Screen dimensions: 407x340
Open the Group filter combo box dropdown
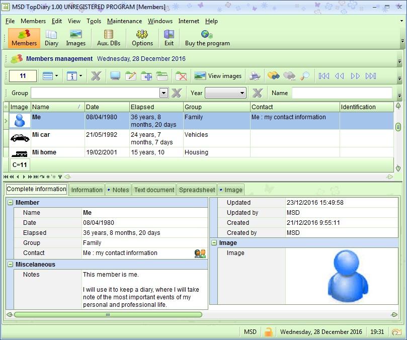(164, 93)
